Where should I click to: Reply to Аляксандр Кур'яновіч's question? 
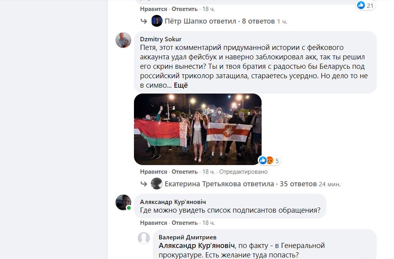click(185, 223)
